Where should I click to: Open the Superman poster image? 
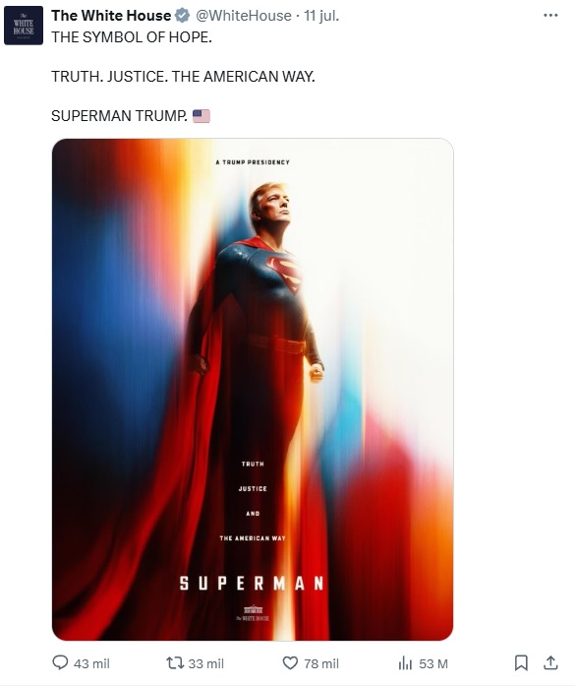(253, 390)
